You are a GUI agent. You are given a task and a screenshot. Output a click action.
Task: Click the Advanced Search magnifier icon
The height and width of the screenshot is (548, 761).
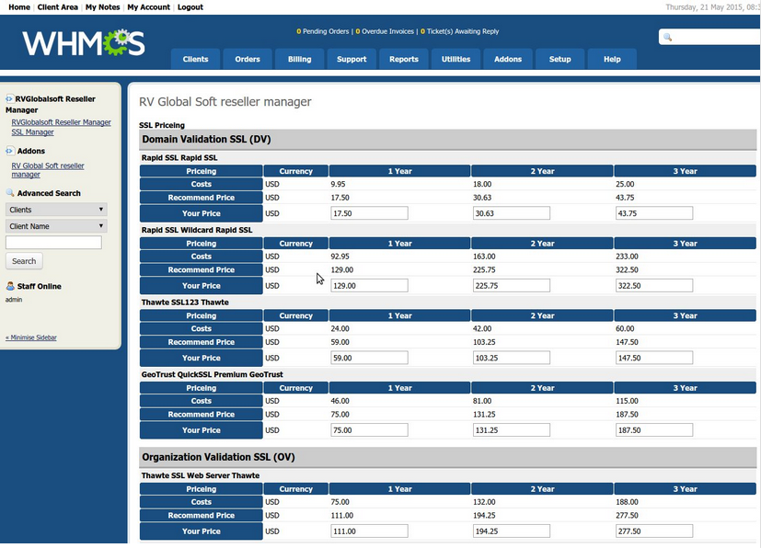[10, 192]
